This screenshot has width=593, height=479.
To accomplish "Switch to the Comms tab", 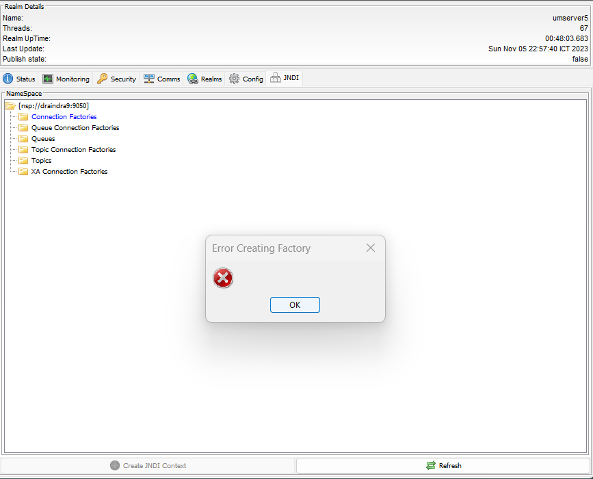I will [162, 79].
